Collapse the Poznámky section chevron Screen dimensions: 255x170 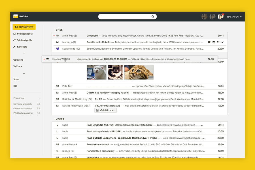click(x=39, y=98)
